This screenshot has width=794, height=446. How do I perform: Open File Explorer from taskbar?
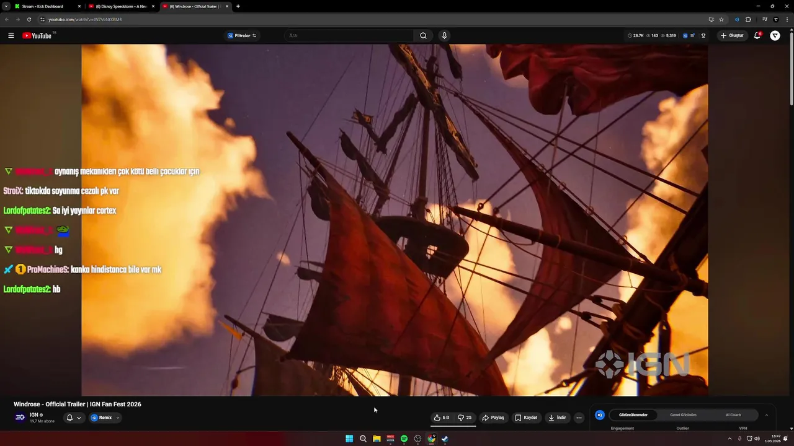pos(377,439)
